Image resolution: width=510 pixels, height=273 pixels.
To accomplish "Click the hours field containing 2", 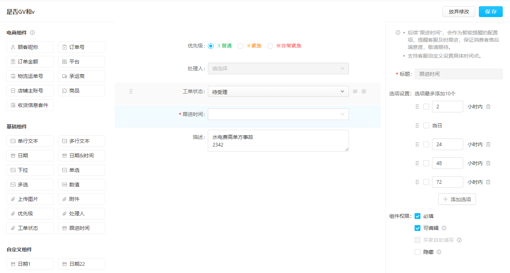I will click(448, 107).
